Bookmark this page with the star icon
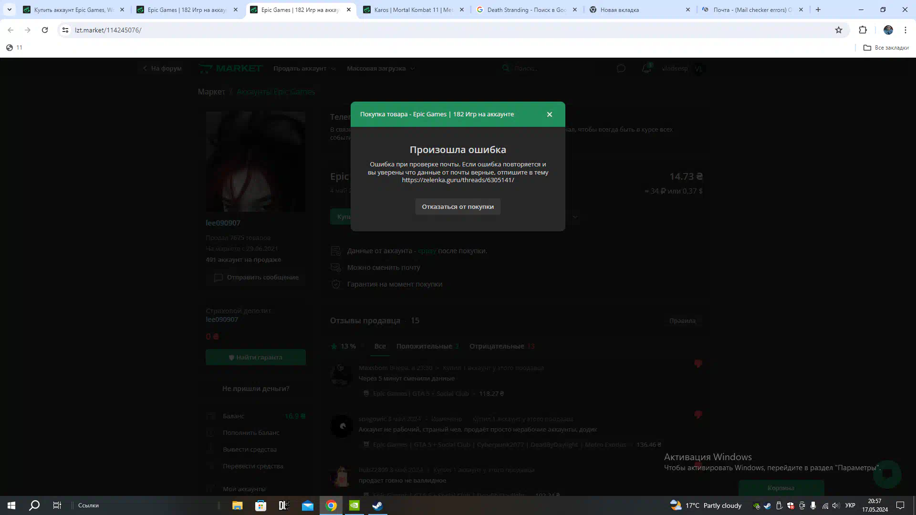Screen dimensions: 916x515 coord(839,30)
